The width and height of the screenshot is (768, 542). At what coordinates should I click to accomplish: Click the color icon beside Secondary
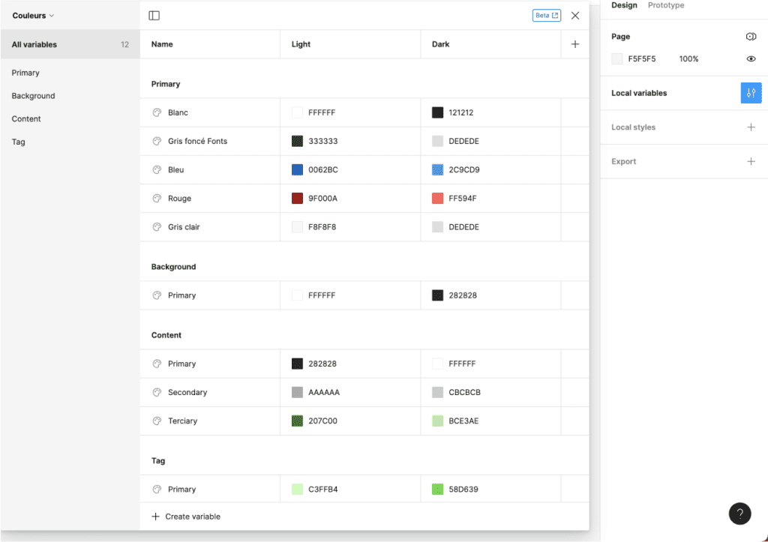(x=157, y=392)
